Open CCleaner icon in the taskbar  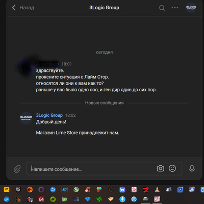pyautogui.click(x=88, y=189)
